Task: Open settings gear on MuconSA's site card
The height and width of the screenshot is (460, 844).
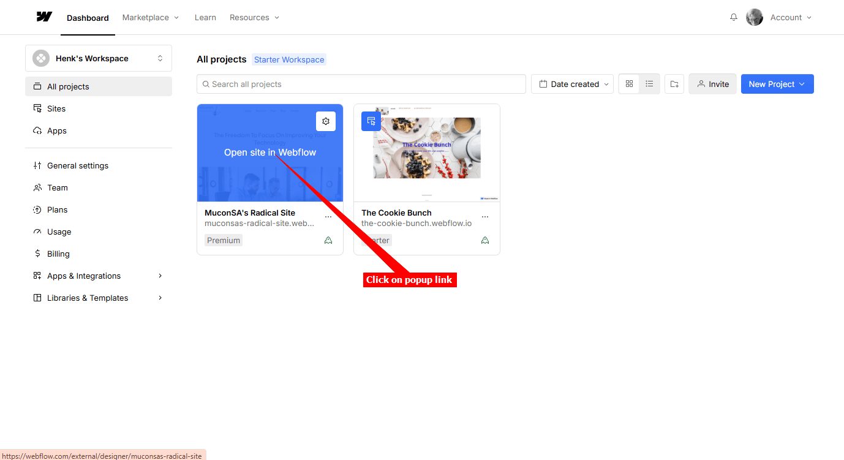Action: 326,121
